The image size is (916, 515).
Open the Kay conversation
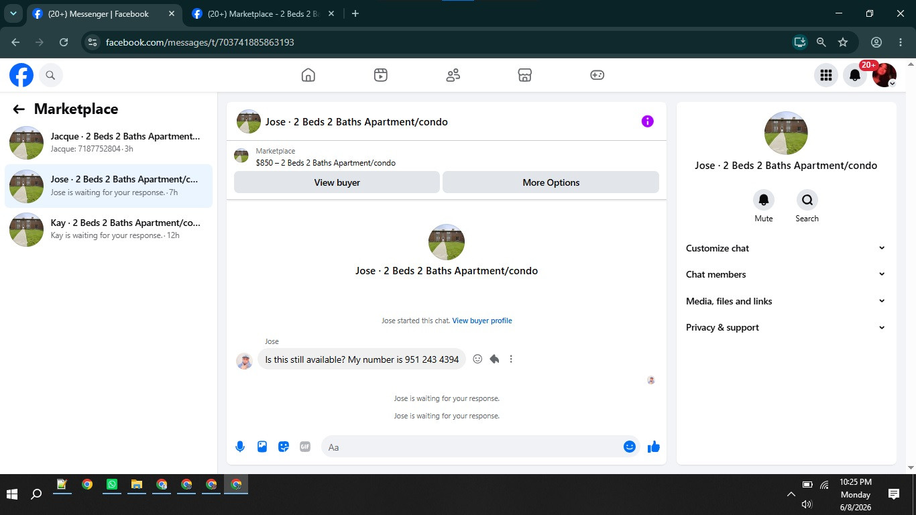[109, 229]
